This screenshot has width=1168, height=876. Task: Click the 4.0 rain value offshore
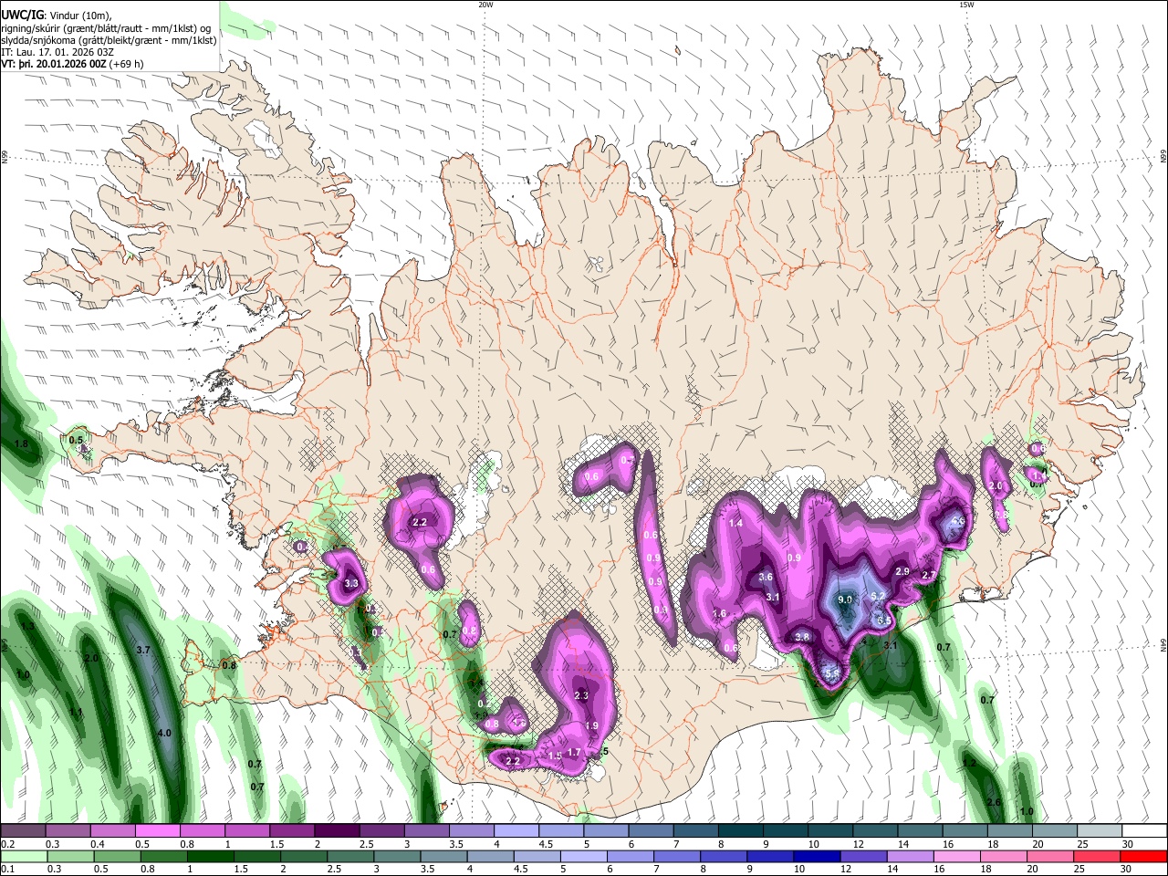[x=164, y=733]
